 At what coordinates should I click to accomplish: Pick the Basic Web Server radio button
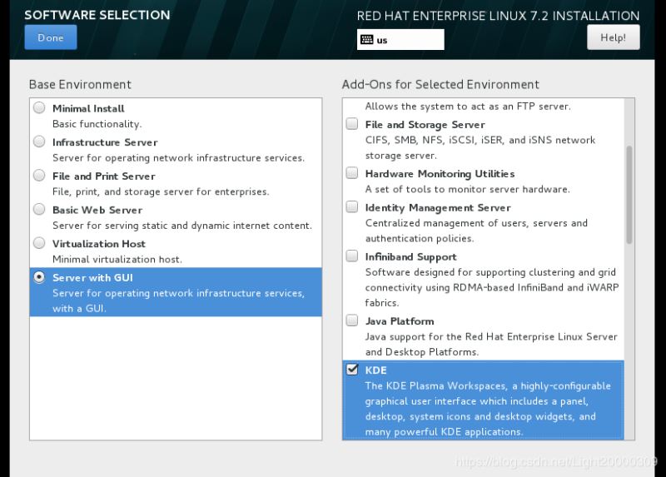coord(39,210)
